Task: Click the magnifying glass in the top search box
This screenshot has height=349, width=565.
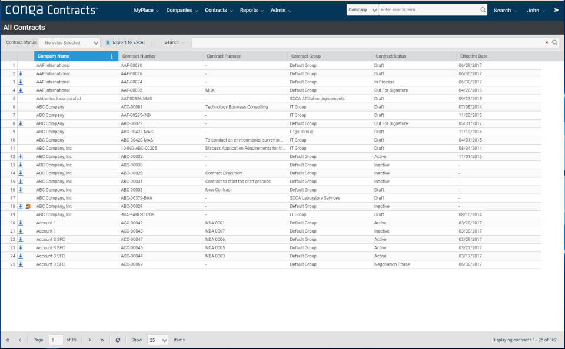Action: [x=483, y=10]
